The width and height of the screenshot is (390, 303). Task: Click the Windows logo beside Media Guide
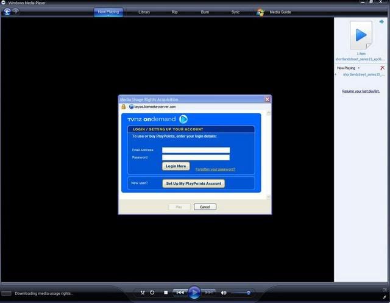tap(260, 12)
